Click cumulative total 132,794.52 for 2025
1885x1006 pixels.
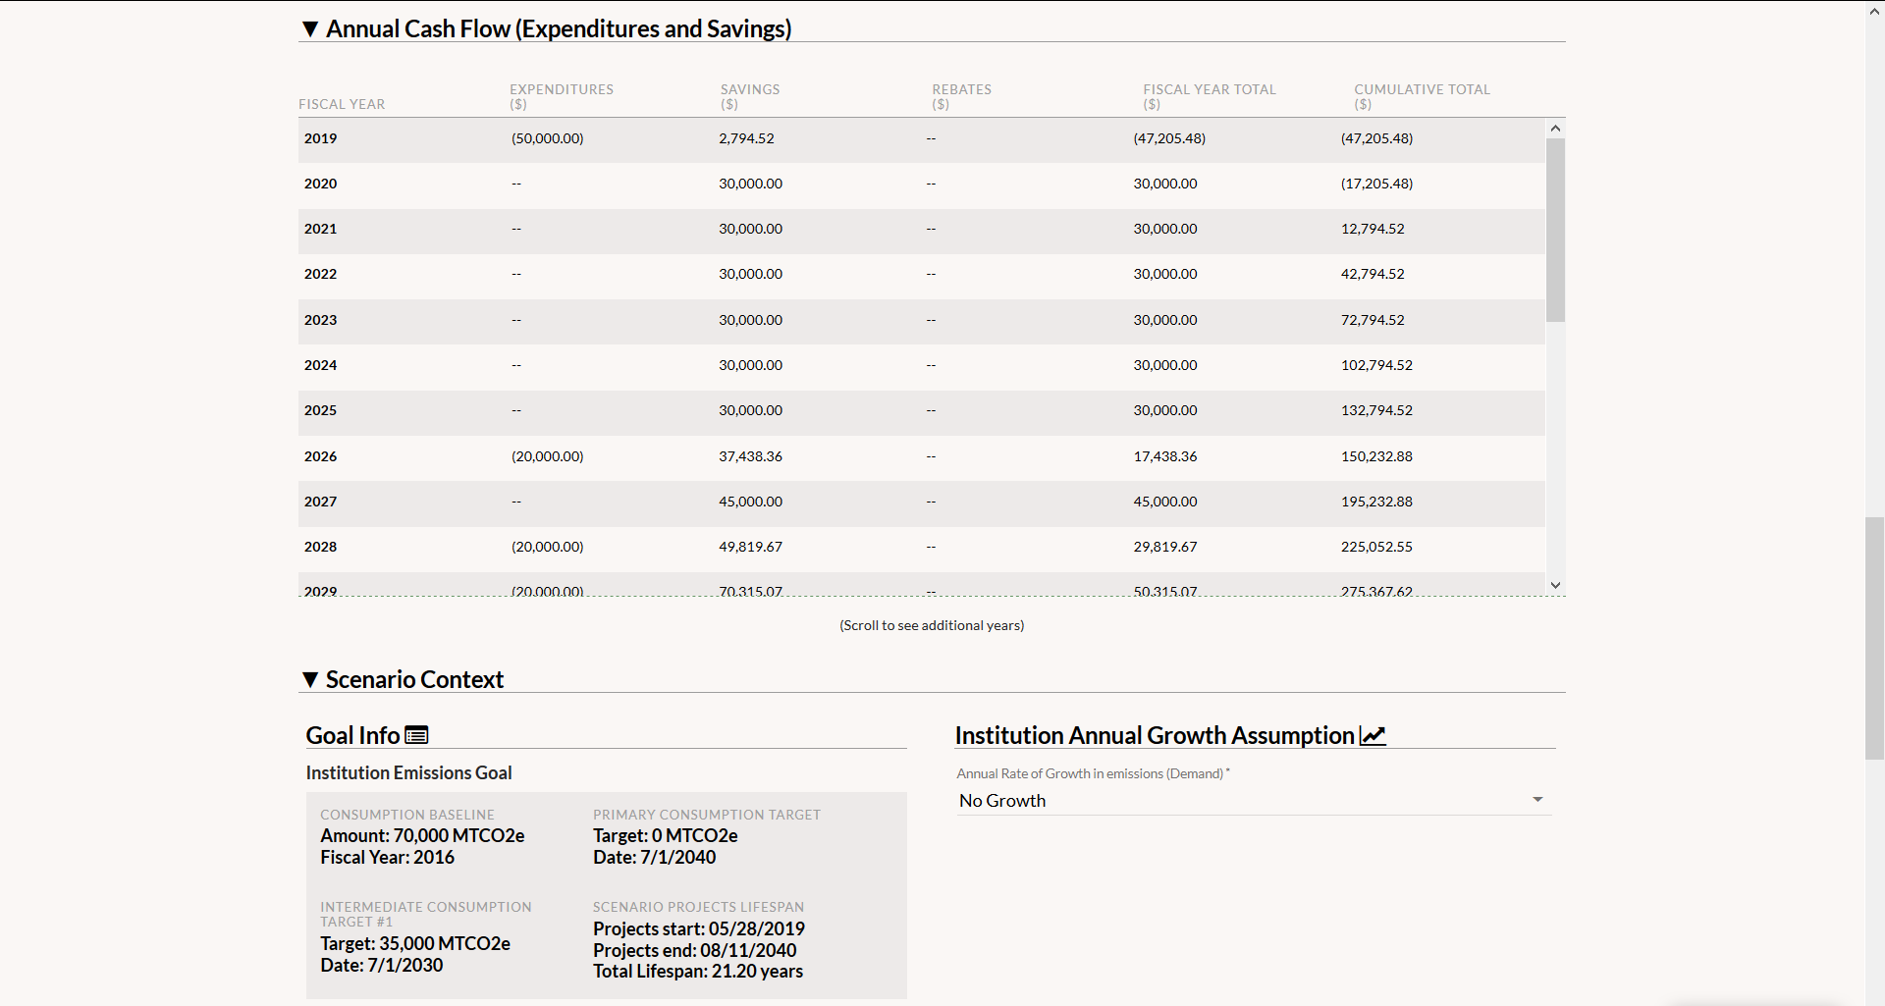click(1376, 410)
